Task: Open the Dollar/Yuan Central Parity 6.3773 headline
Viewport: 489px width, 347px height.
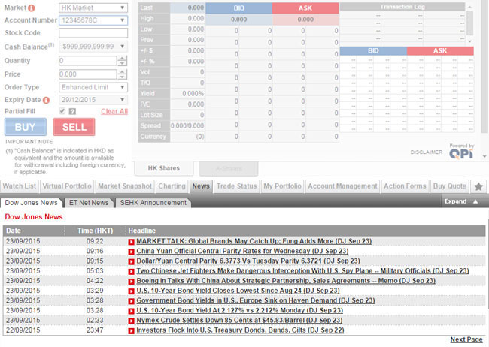Action: pos(248,261)
